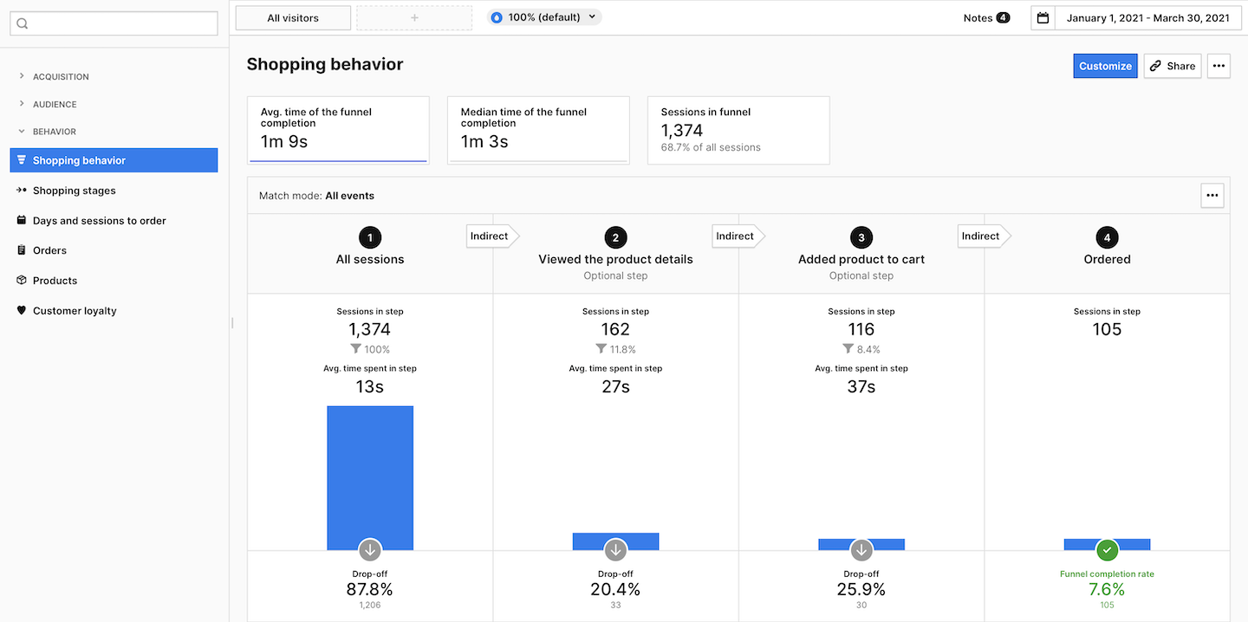
Task: Open the page three-dot menu beside Share
Action: tap(1219, 66)
